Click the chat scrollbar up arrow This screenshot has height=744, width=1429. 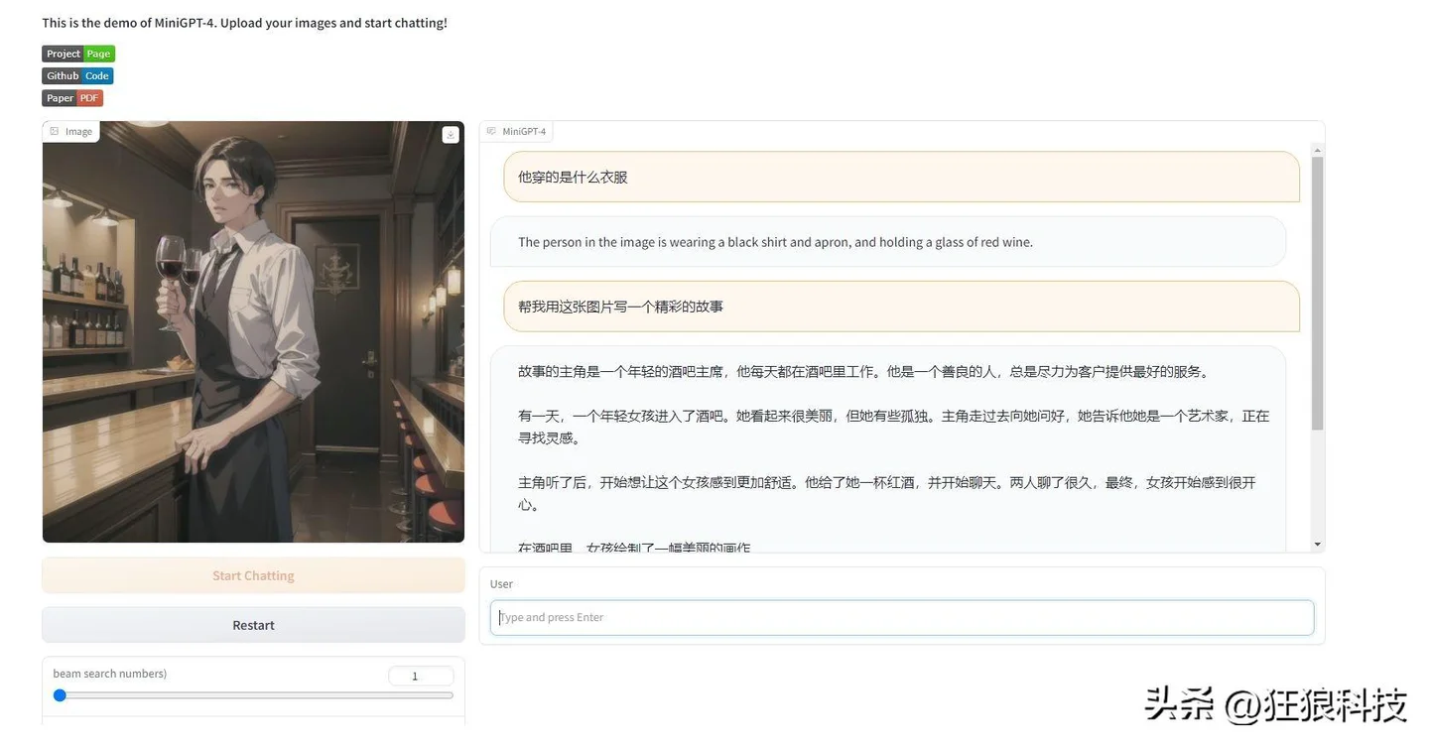pyautogui.click(x=1318, y=150)
